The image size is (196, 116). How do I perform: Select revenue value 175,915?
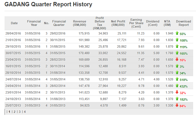[84, 33]
